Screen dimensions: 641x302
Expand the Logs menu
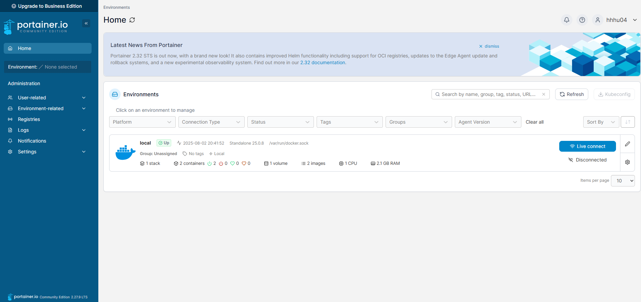pyautogui.click(x=47, y=130)
